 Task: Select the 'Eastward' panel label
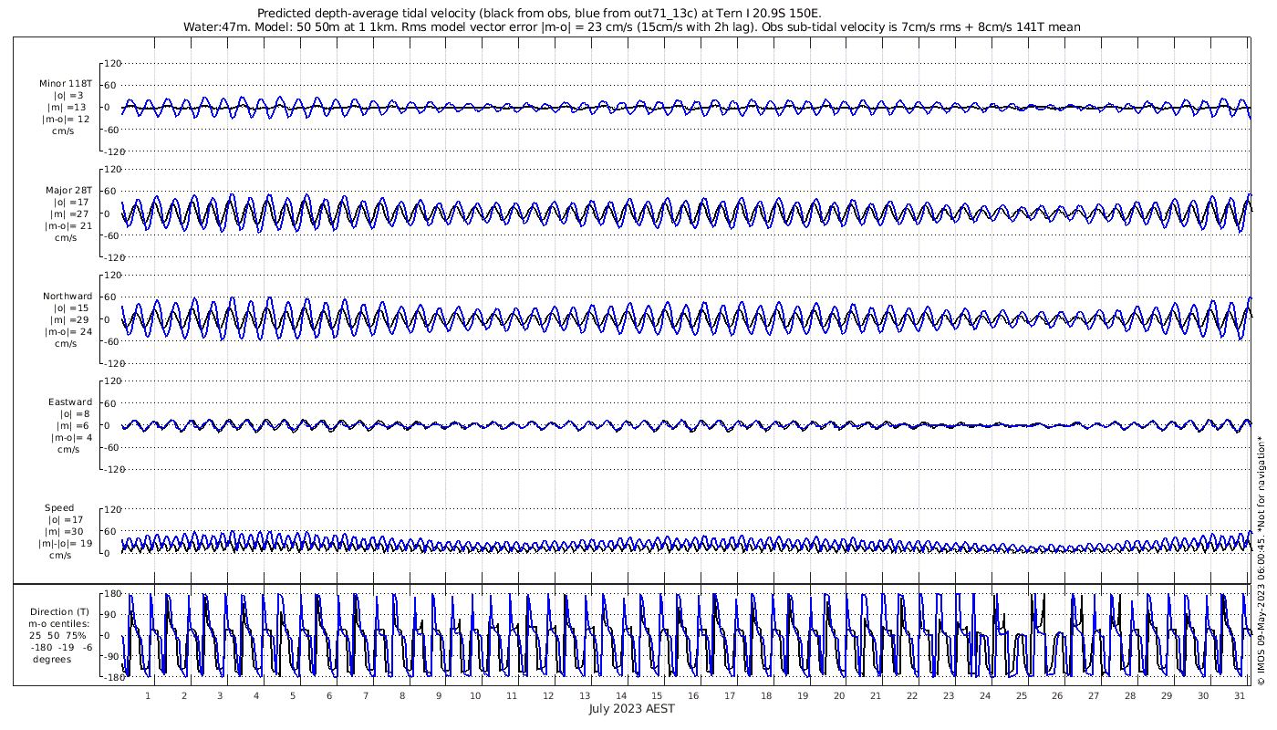70,401
